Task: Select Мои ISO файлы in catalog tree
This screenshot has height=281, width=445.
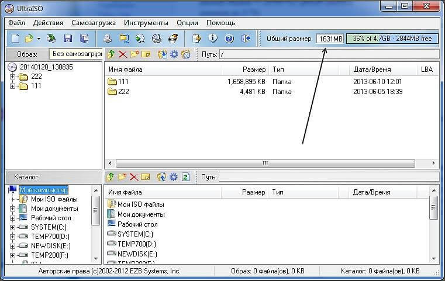Action: (x=54, y=199)
